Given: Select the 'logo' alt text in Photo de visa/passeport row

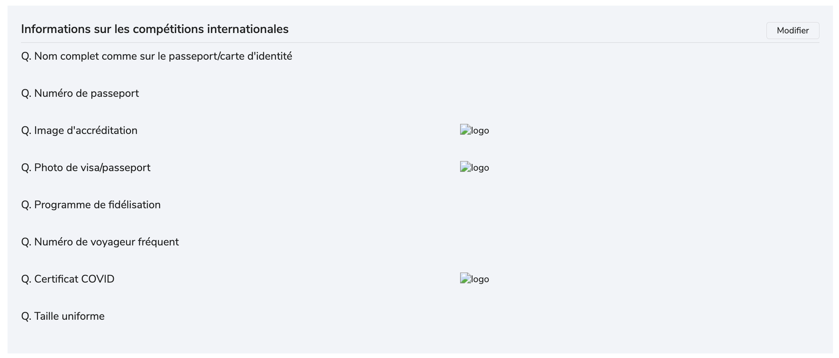Looking at the screenshot, I should pyautogui.click(x=480, y=168).
